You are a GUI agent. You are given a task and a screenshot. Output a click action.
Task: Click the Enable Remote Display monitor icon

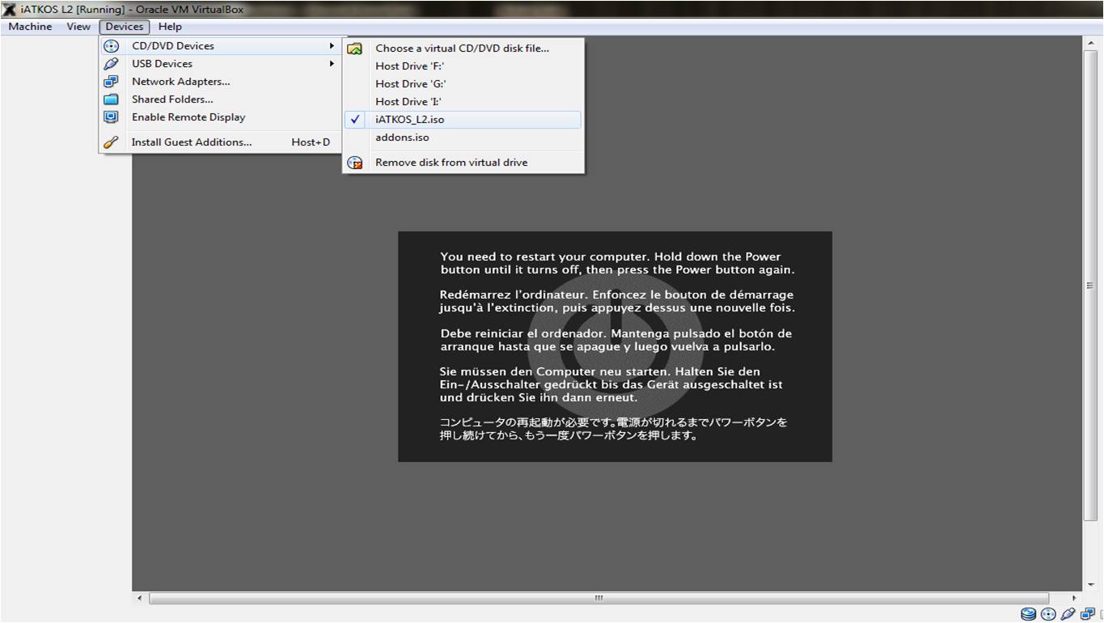click(112, 117)
